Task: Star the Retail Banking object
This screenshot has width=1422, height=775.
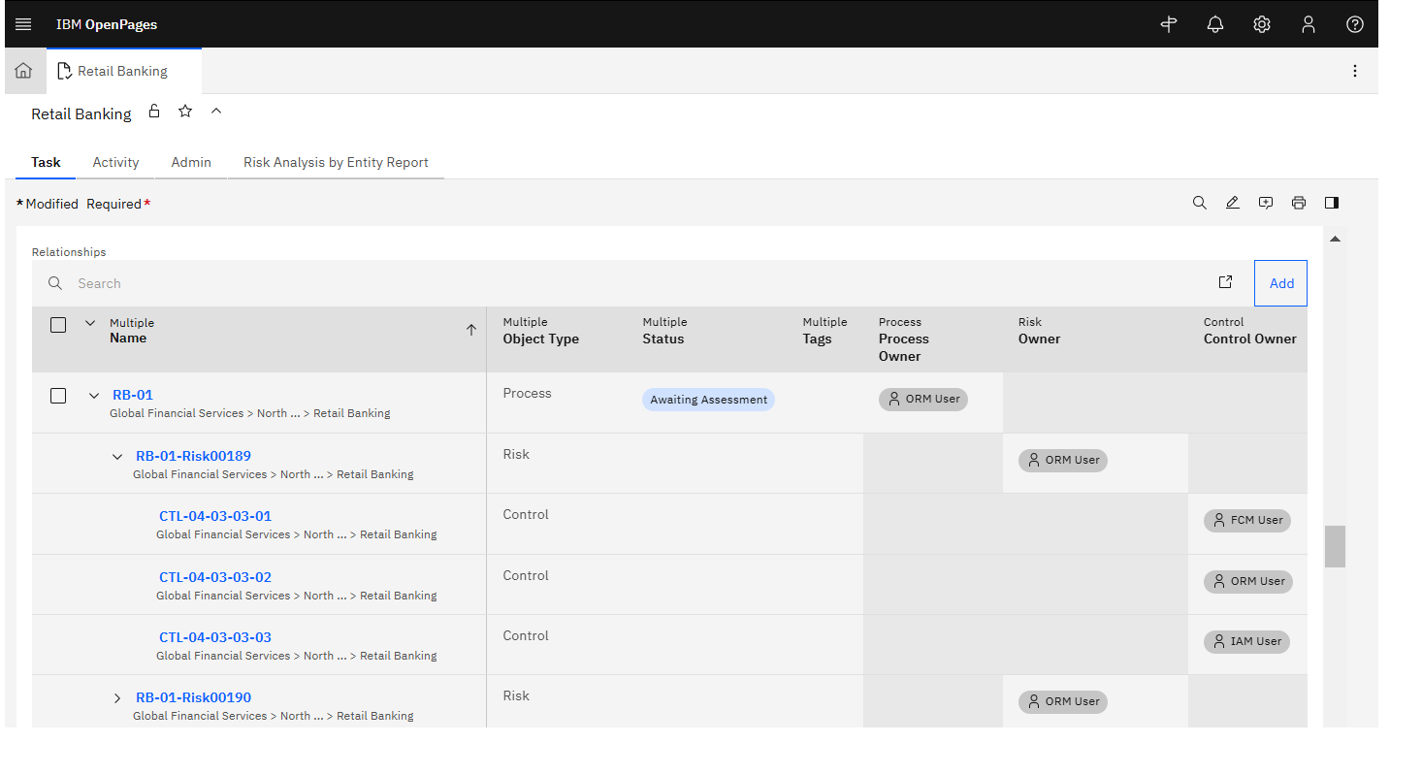Action: pos(184,113)
